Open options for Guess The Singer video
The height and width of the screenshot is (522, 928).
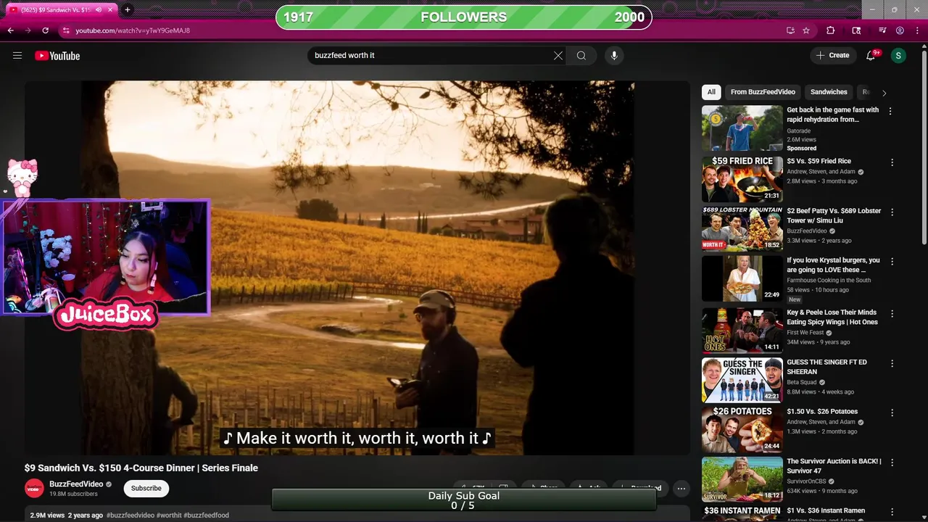click(892, 363)
